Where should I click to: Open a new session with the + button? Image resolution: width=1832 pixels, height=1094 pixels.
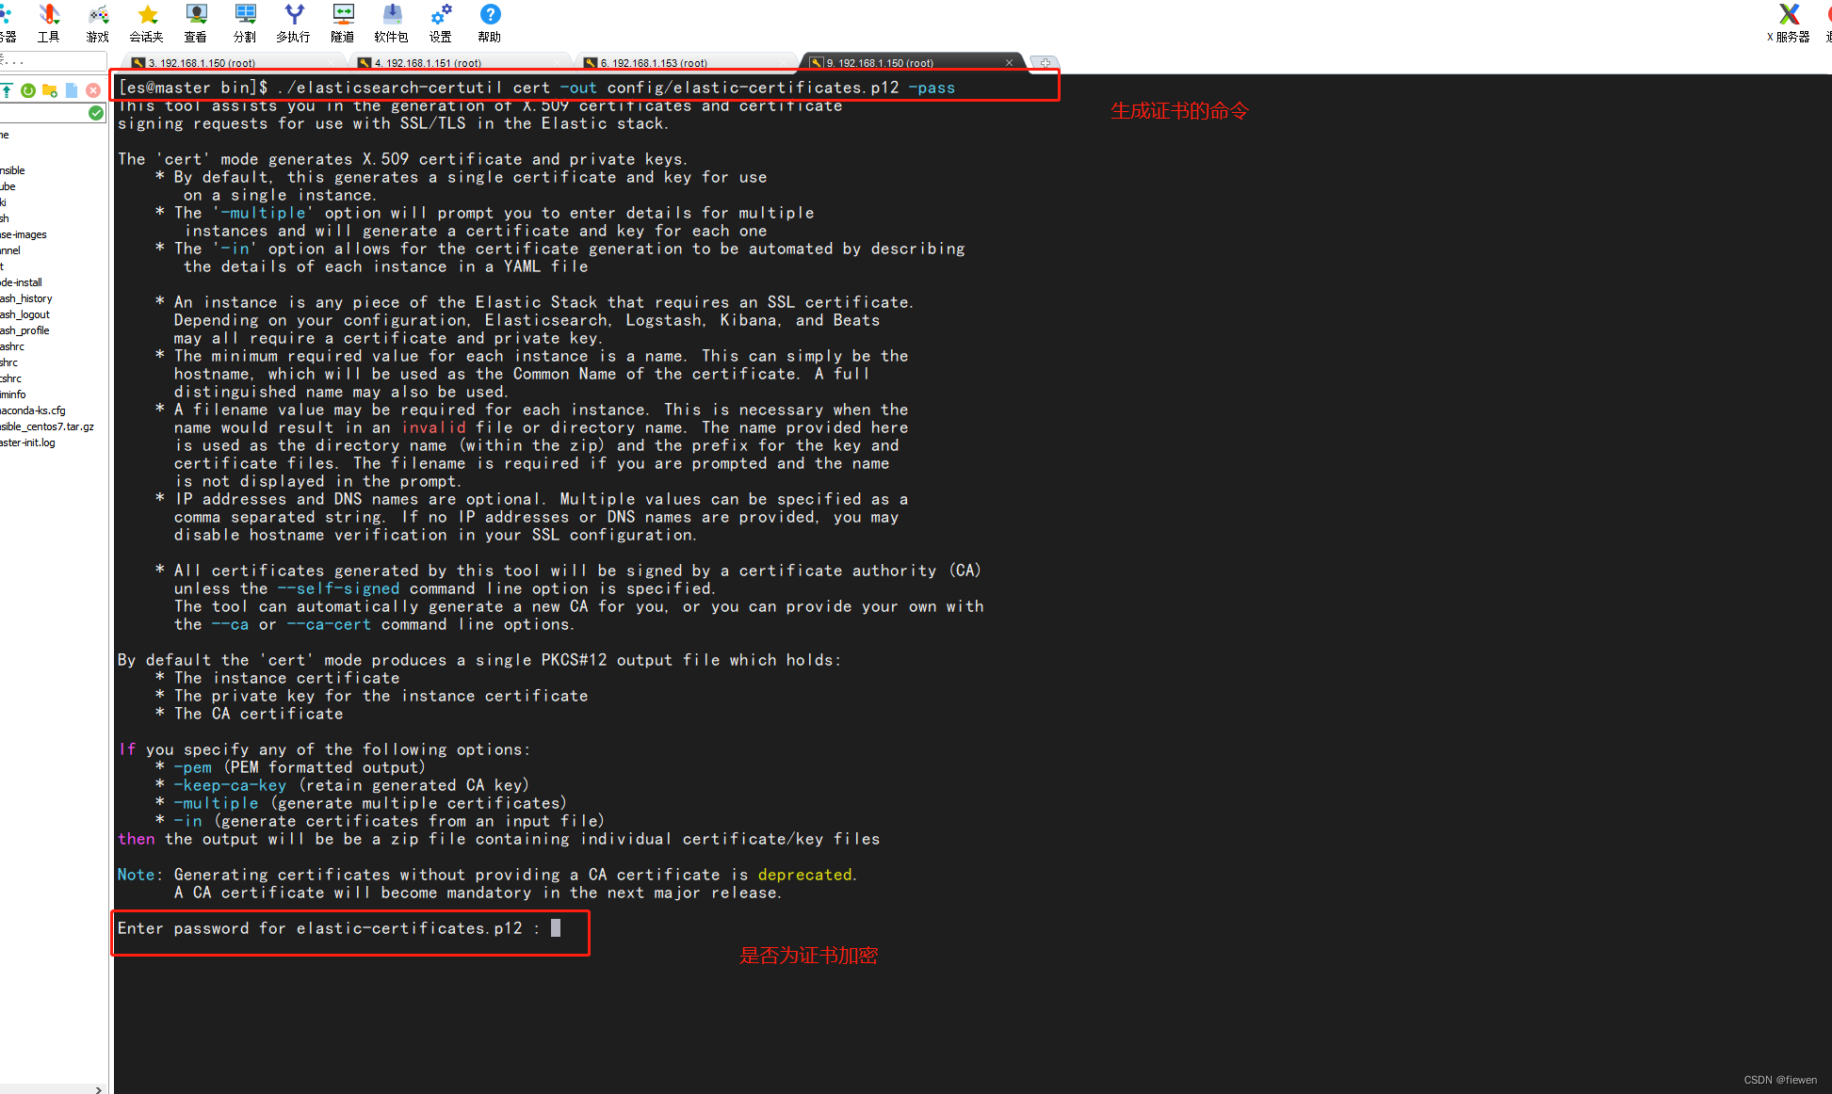[1044, 62]
